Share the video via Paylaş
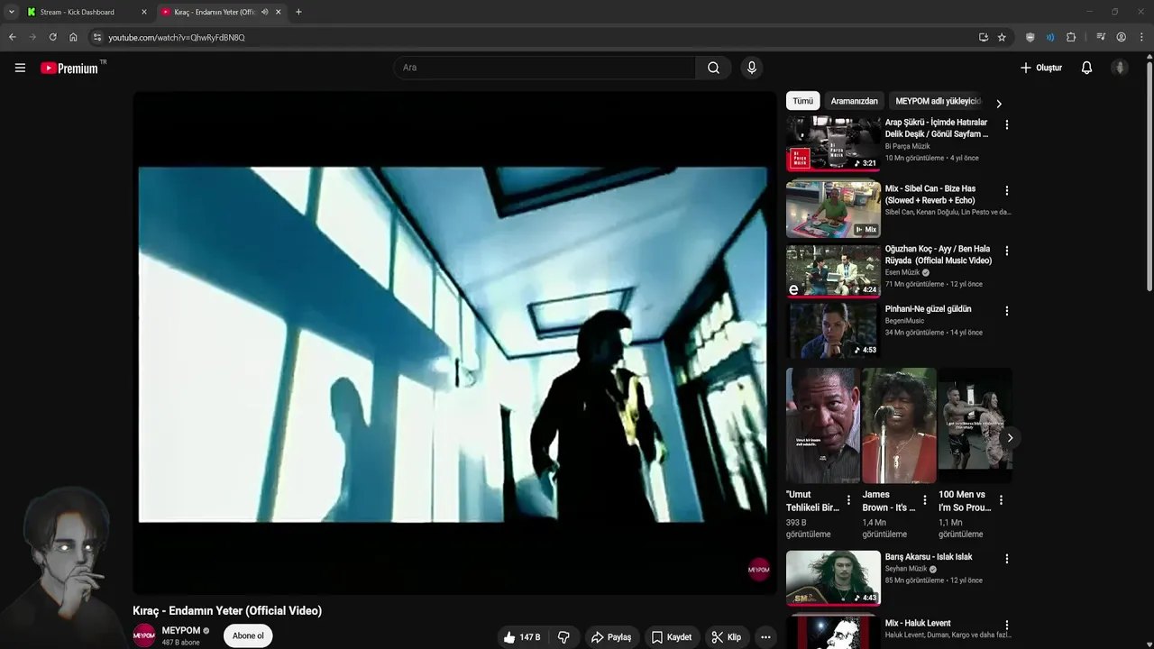This screenshot has width=1154, height=649. [610, 637]
